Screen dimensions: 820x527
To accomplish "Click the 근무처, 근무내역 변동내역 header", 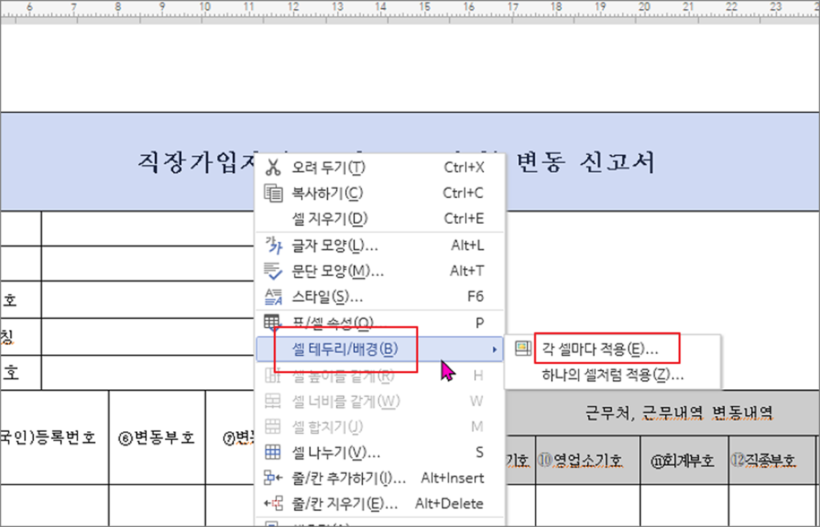I will pos(680,412).
